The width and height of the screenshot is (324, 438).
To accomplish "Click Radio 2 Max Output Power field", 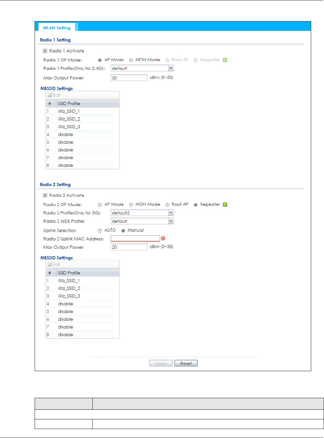I will [x=129, y=247].
